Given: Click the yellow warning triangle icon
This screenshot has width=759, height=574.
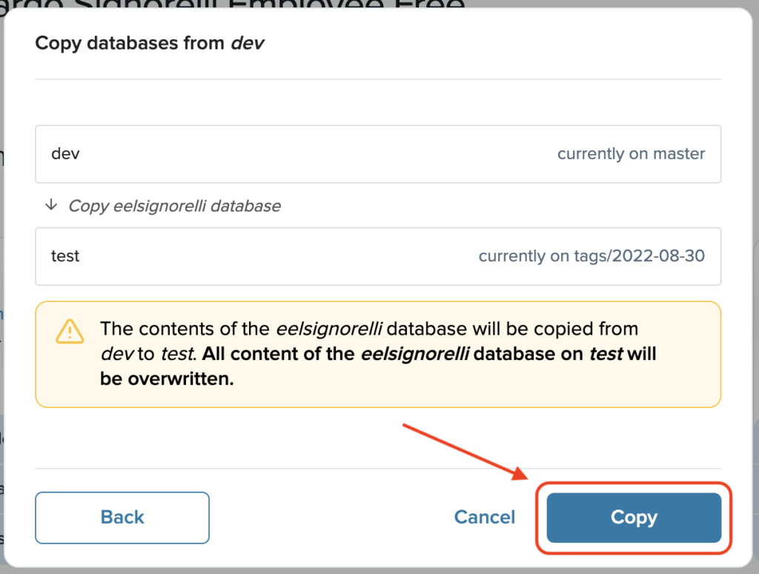Looking at the screenshot, I should [70, 331].
